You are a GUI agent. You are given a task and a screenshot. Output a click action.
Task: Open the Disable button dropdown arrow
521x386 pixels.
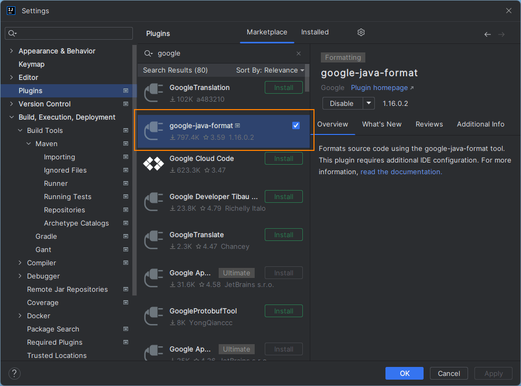pos(369,103)
